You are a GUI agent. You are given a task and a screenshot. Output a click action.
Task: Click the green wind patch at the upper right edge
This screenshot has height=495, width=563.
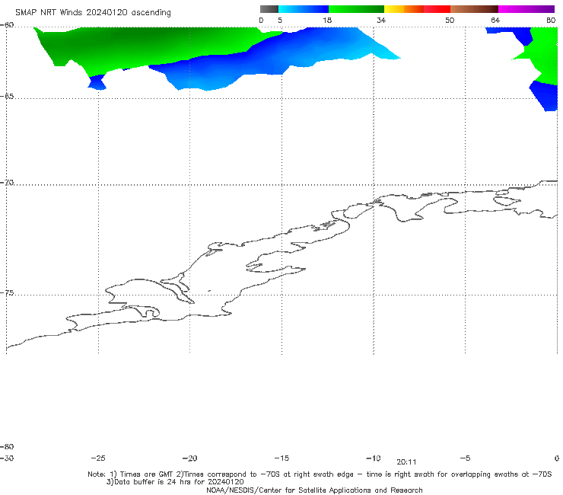(x=544, y=54)
